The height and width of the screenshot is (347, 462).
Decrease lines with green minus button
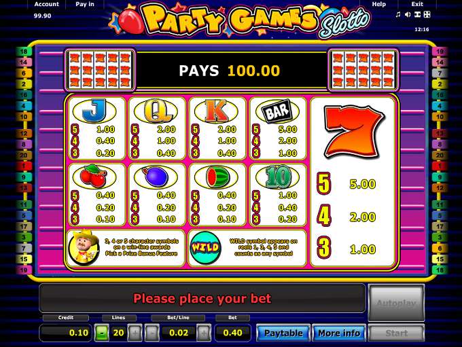(102, 333)
